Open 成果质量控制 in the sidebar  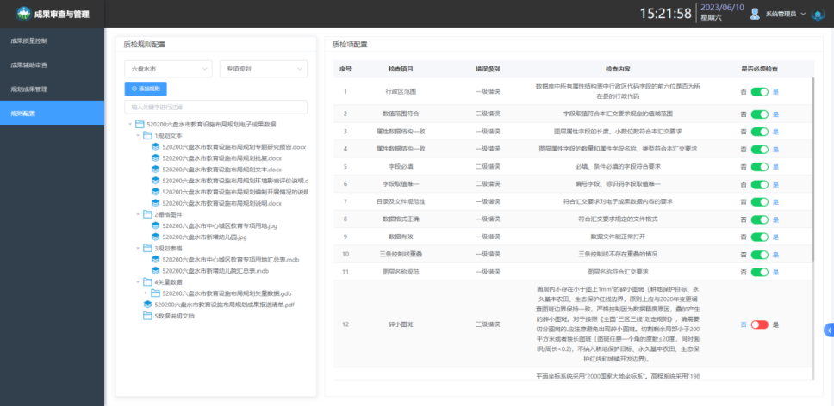click(52, 41)
